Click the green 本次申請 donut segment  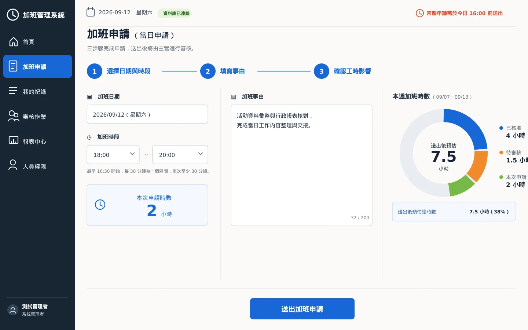(461, 186)
